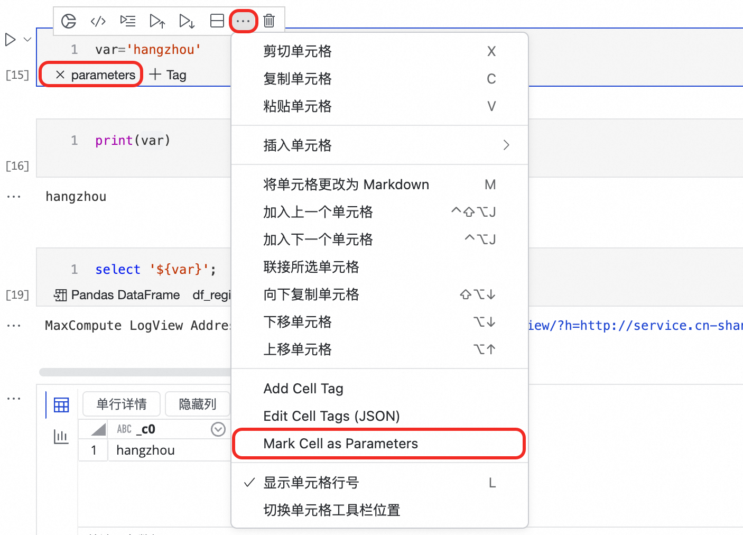Switch to chart view icon
743x535 pixels.
click(x=61, y=436)
